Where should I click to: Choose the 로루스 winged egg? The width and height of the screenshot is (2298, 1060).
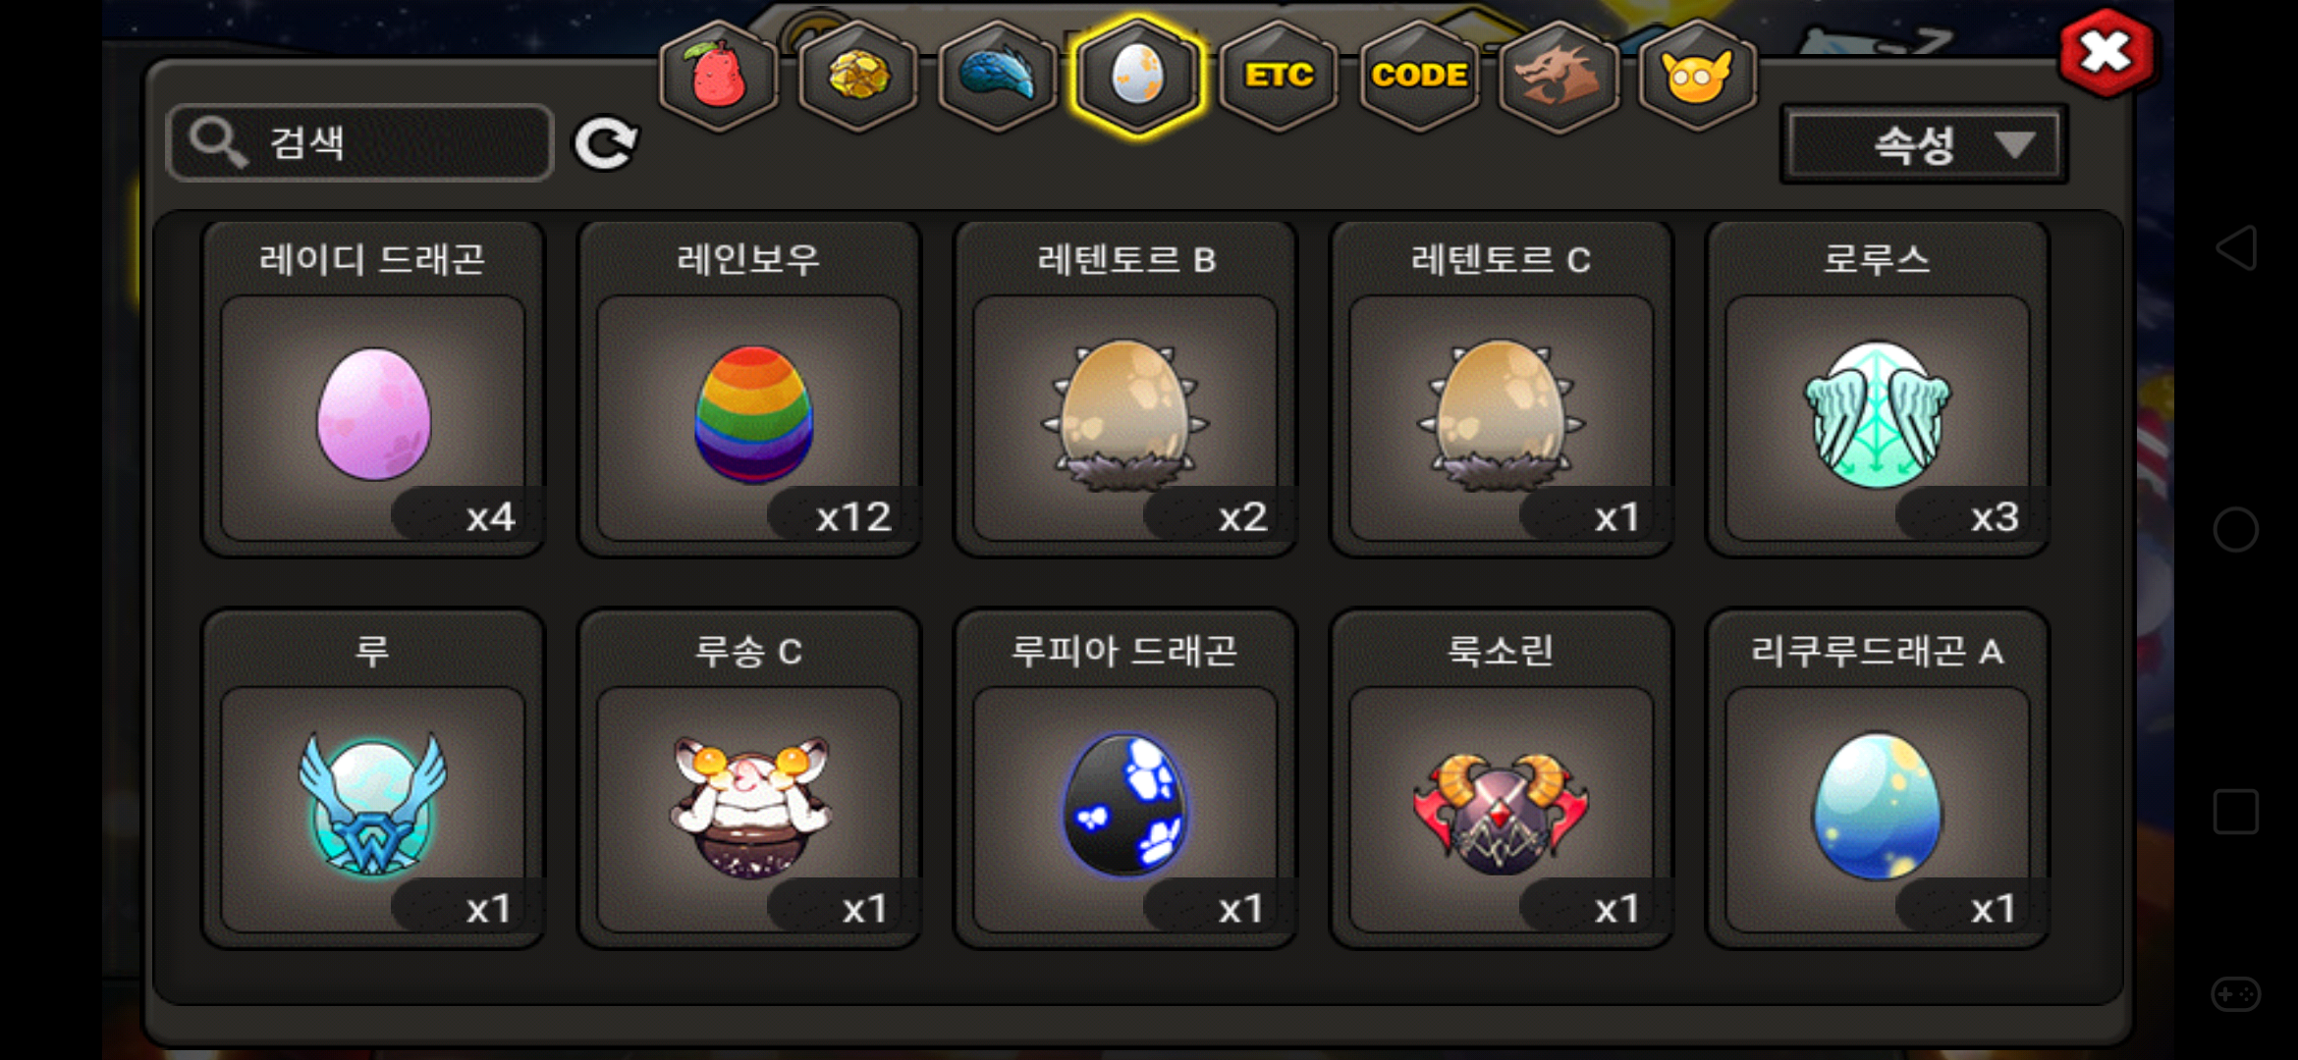(x=1878, y=390)
